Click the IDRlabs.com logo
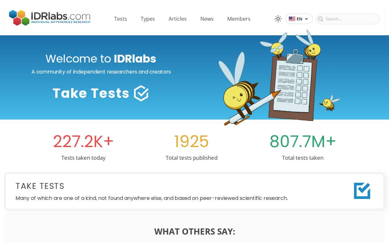This screenshot has width=389, height=243. click(x=50, y=18)
